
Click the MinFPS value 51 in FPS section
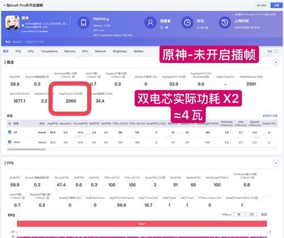point(176,185)
